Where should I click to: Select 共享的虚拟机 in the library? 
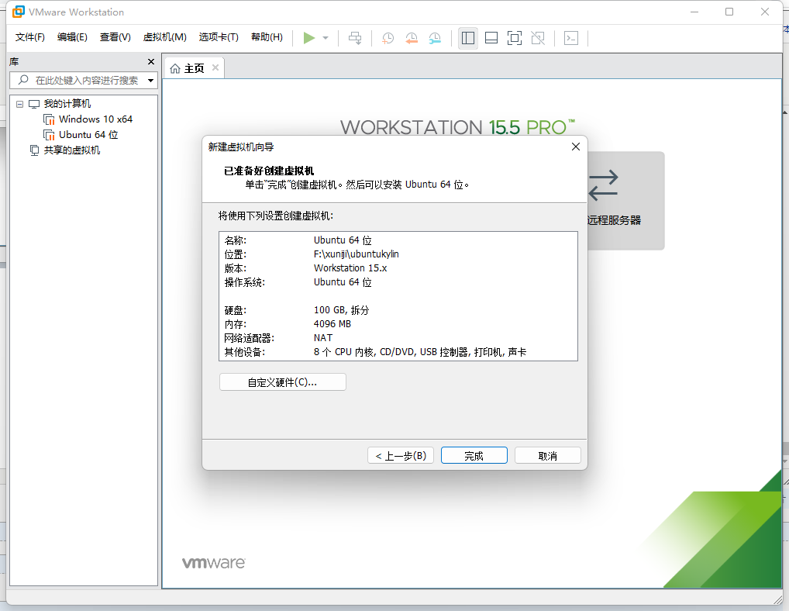point(71,150)
